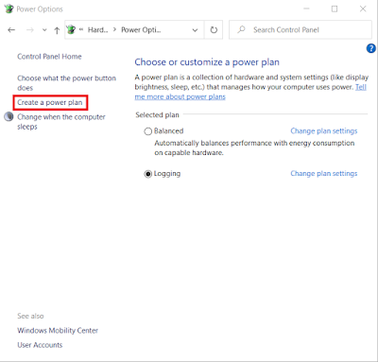378x362 pixels.
Task: Click the 'Selected plan' label
Action: click(157, 115)
